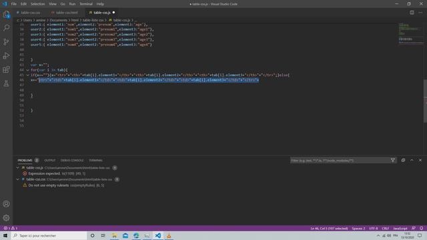The image size is (427, 240).
Task: Open the Selection menu
Action: click(x=37, y=4)
